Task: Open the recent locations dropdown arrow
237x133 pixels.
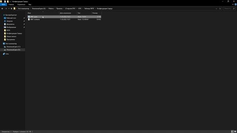Action: [9, 8]
